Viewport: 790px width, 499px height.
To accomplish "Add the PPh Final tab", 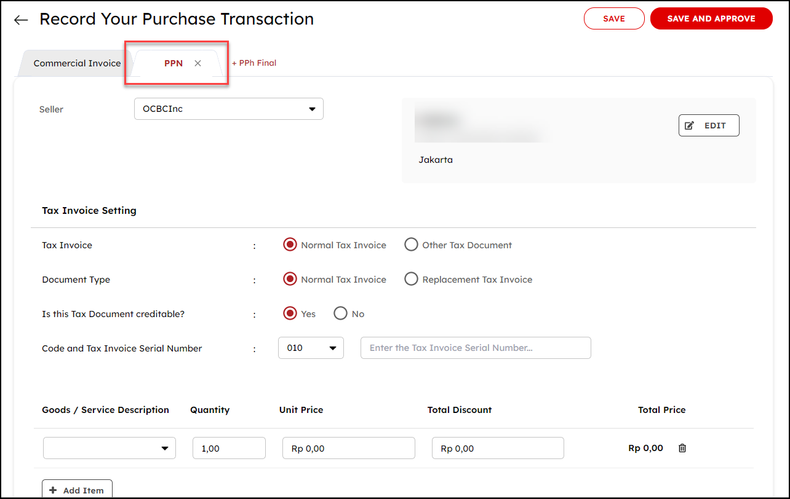I will point(254,63).
